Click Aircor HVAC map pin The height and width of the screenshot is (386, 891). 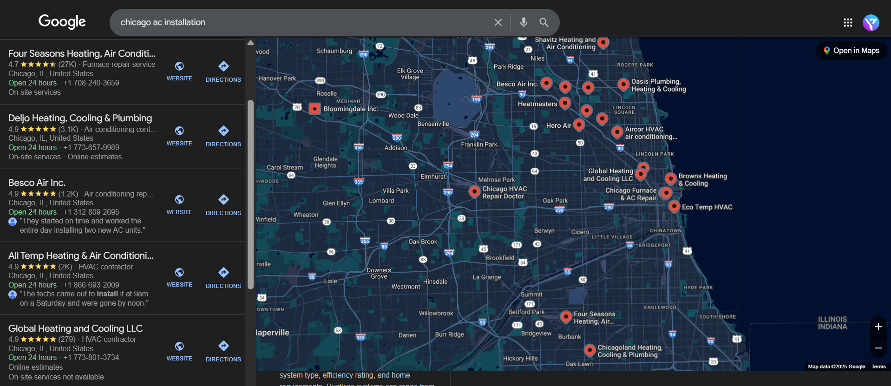coord(617,132)
